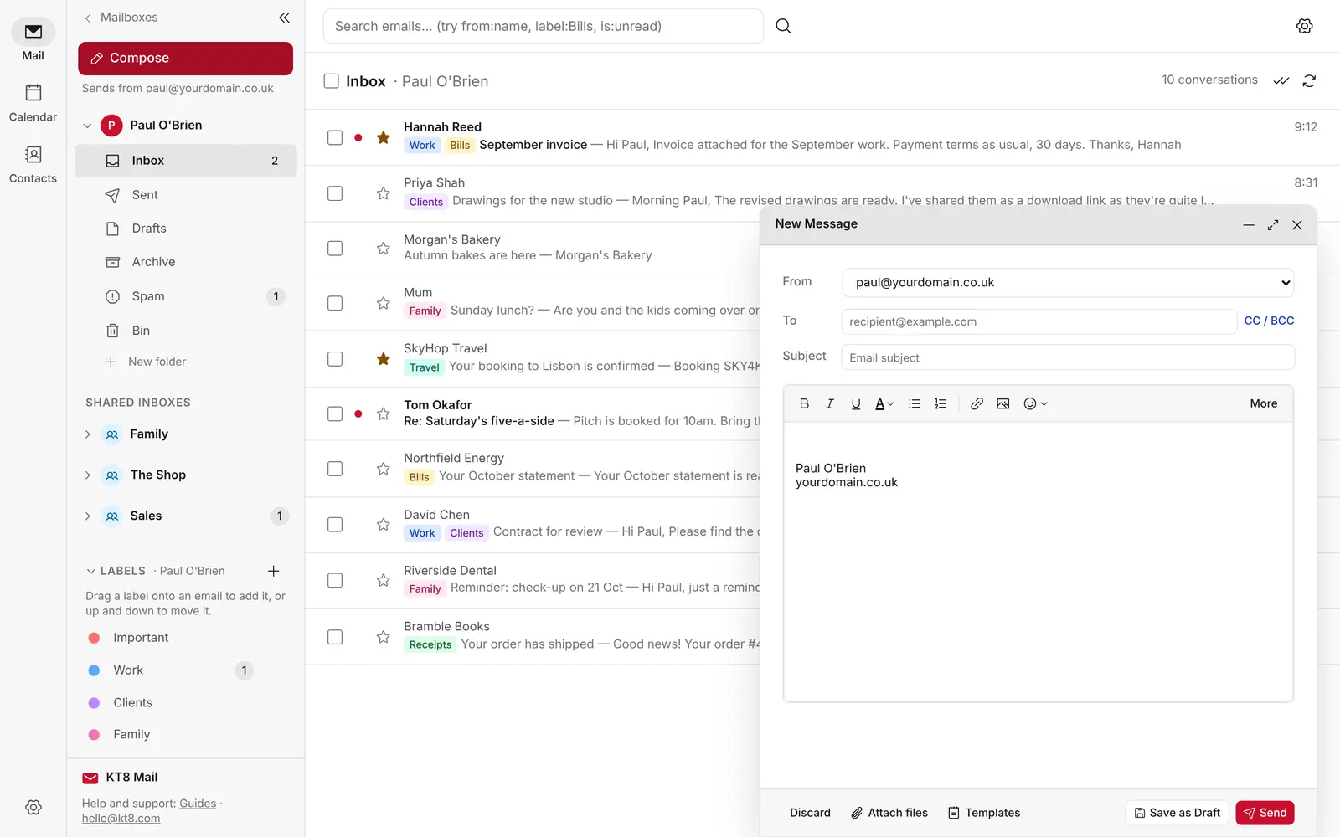Insert a hyperlink into the message
The image size is (1340, 837).
977,403
